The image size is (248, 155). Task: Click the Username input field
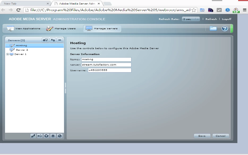click(110, 70)
